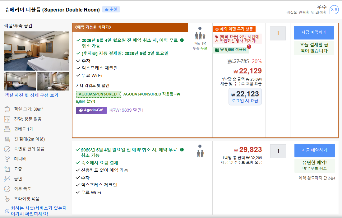Viewport: 342px width, 218px height.
Task: Open the twin-bed room thumbnail
Action: pyautogui.click(x=20, y=81)
